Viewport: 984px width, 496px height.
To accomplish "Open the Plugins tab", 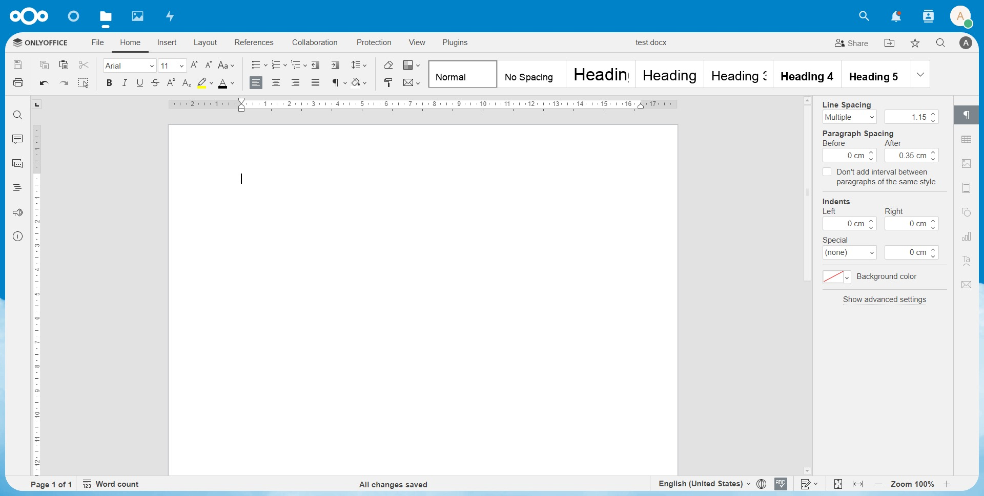I will tap(455, 42).
